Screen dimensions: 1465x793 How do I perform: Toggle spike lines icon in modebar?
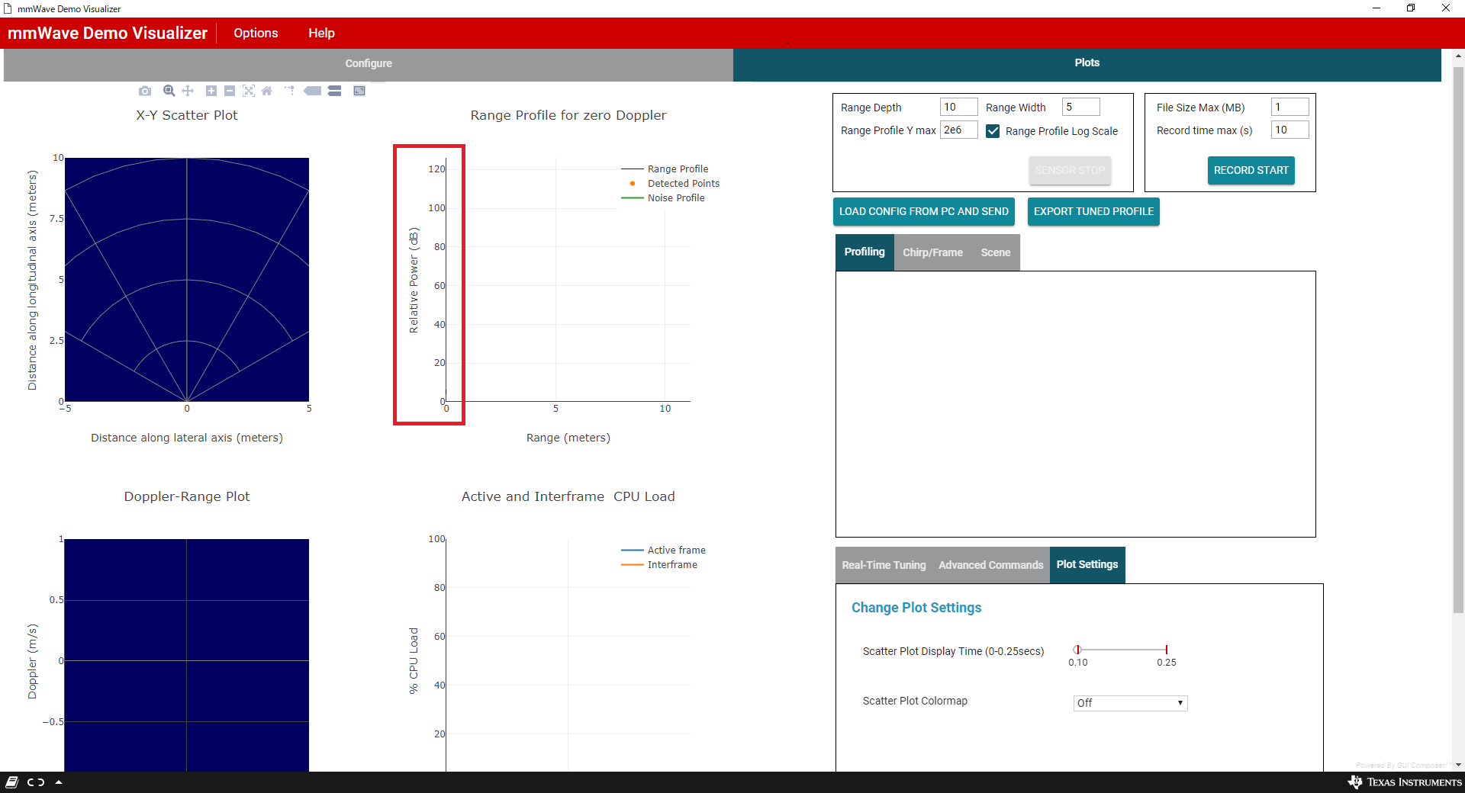[x=289, y=91]
